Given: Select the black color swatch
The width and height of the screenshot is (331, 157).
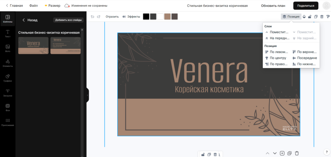Looking at the screenshot, I should point(146,17).
